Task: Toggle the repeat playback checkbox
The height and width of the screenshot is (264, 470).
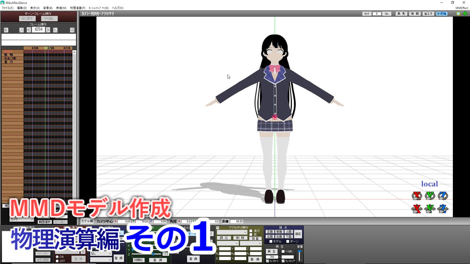Action: pyautogui.click(x=283, y=251)
